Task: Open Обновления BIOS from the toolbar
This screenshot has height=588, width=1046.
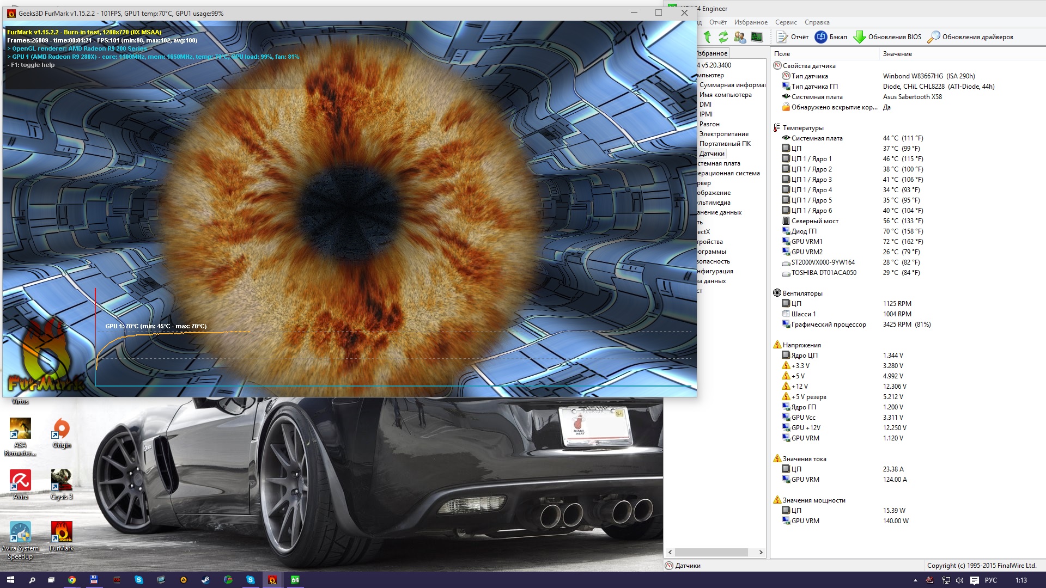Action: pyautogui.click(x=887, y=37)
